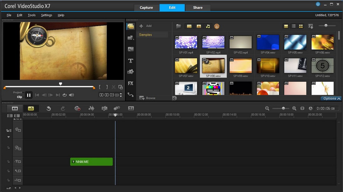
Task: Open the Tools menu
Action: (x=32, y=15)
